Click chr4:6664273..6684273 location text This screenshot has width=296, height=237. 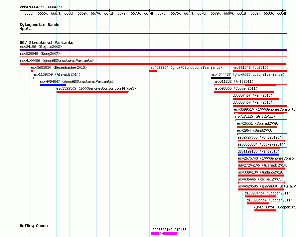[x=41, y=7]
